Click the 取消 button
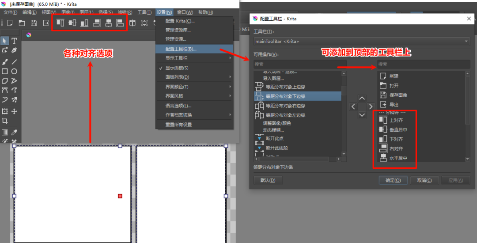 [424, 180]
